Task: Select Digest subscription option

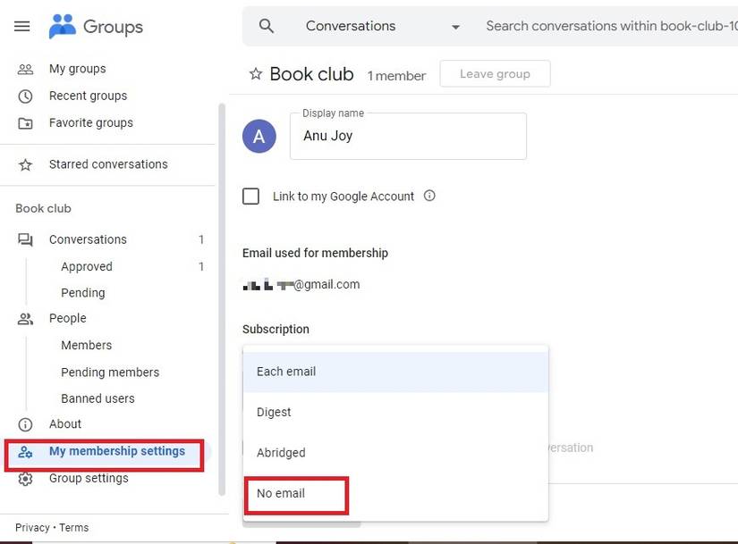Action: coord(274,412)
